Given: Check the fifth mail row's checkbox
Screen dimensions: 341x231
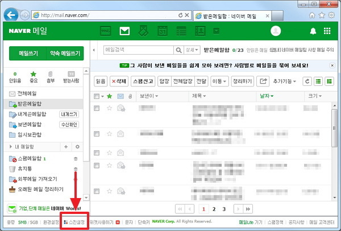Looking at the screenshot, I should [x=97, y=191].
